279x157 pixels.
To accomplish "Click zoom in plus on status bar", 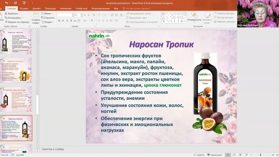I will click(x=273, y=155).
